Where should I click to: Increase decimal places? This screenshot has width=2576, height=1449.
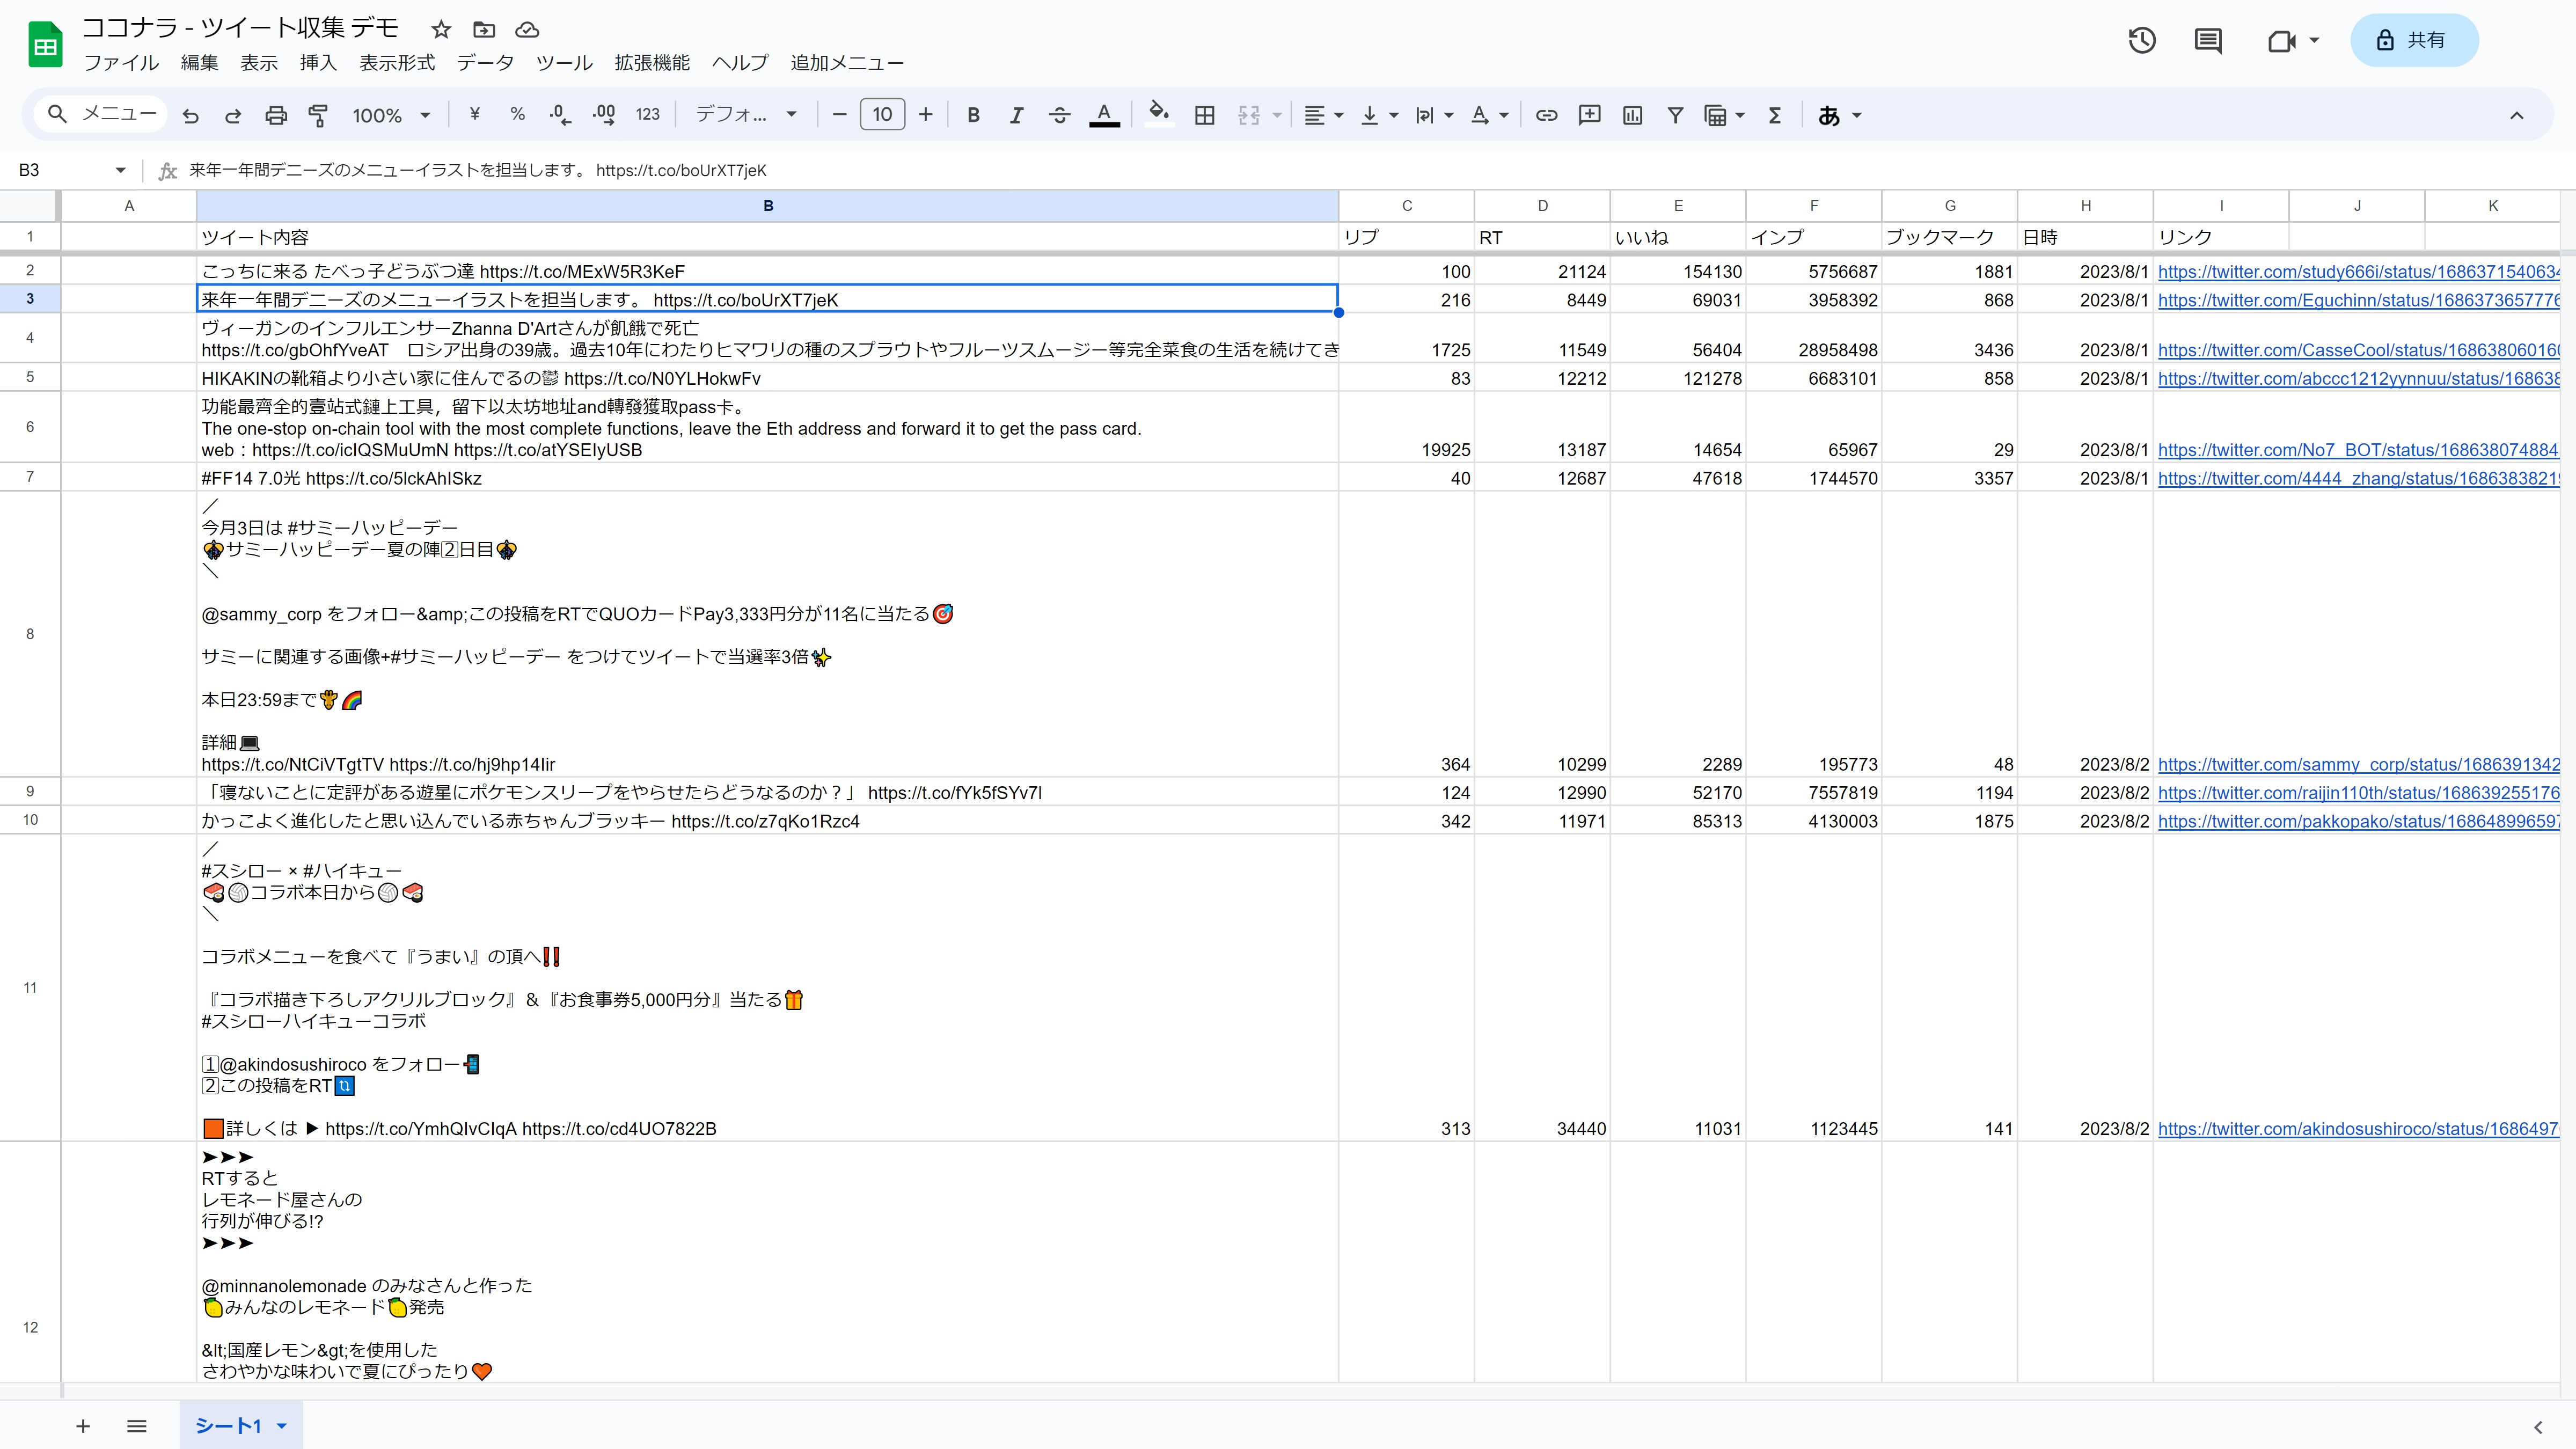tap(603, 115)
